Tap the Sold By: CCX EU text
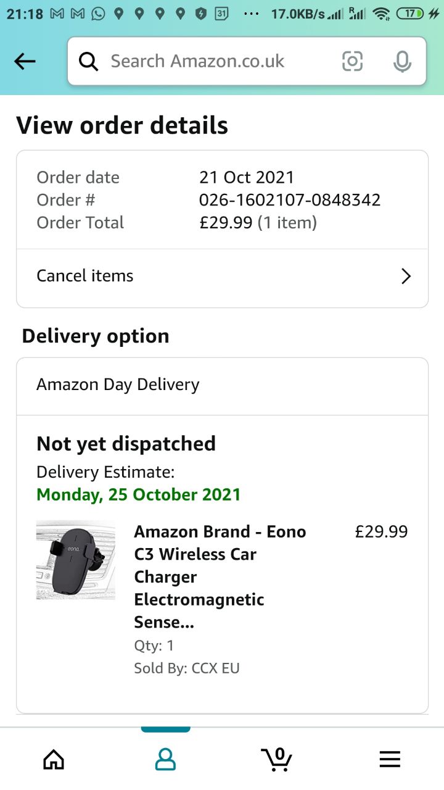This screenshot has width=444, height=790. [x=187, y=668]
